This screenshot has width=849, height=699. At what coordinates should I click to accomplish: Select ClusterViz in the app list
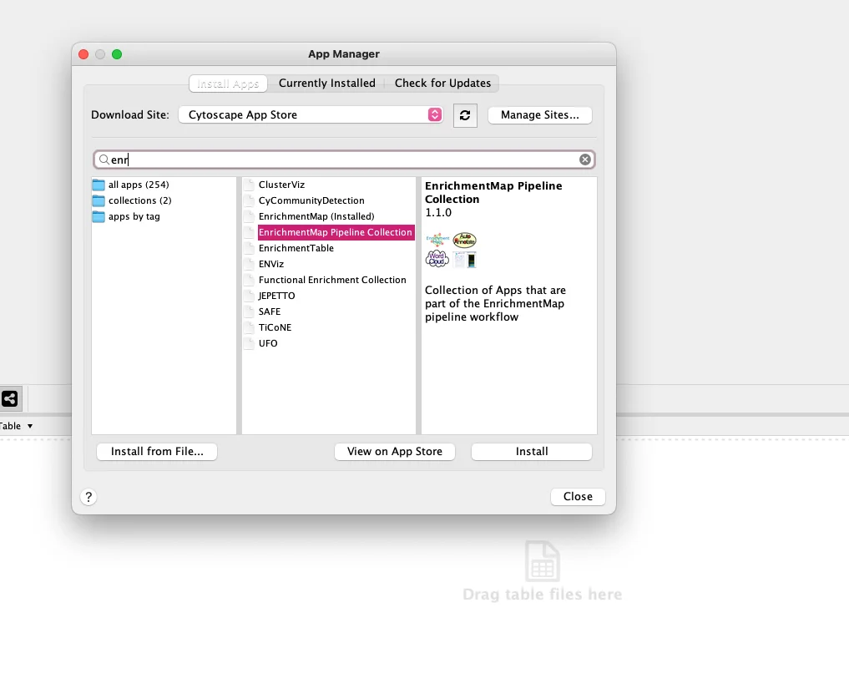281,185
